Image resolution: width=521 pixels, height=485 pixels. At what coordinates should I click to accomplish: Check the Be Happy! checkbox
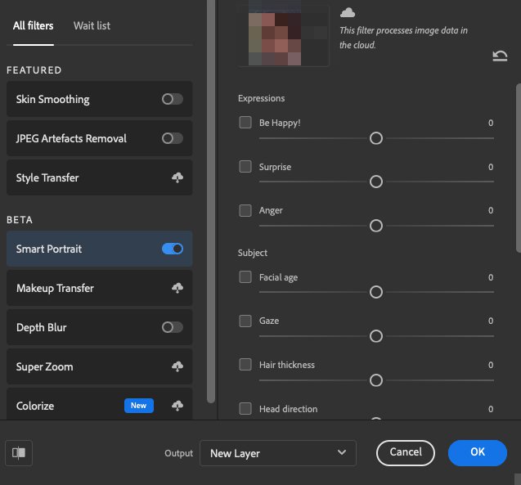tap(245, 123)
